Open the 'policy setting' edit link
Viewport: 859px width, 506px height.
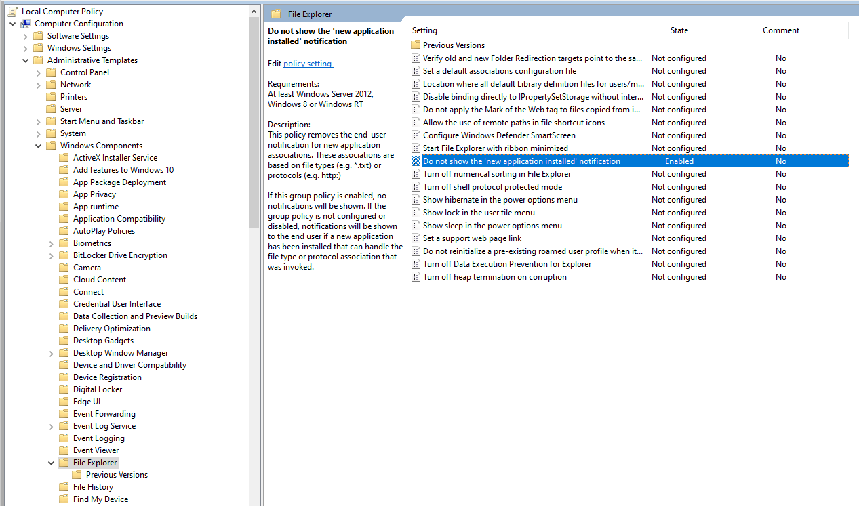[x=308, y=64]
